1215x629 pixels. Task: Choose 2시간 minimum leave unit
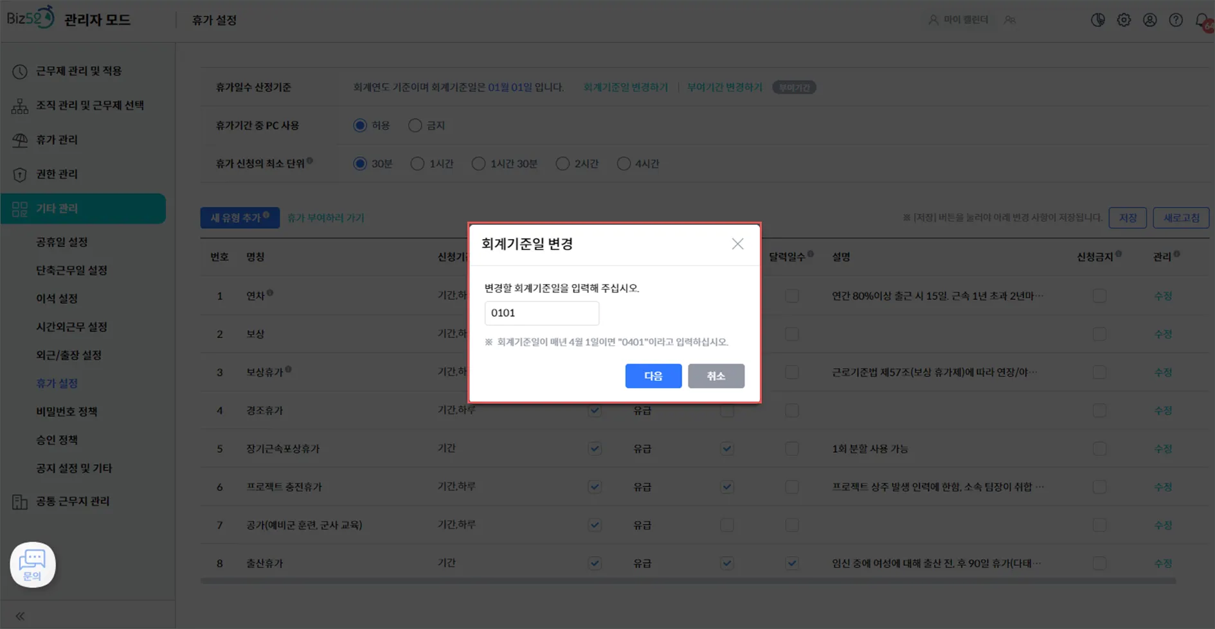tap(562, 164)
